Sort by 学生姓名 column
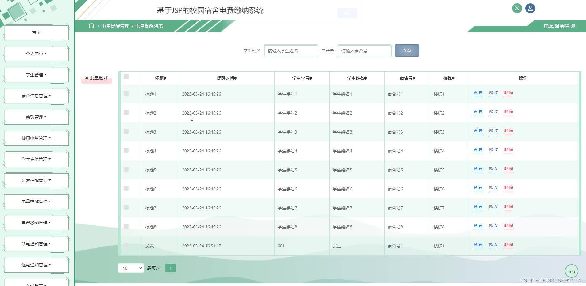 point(357,78)
